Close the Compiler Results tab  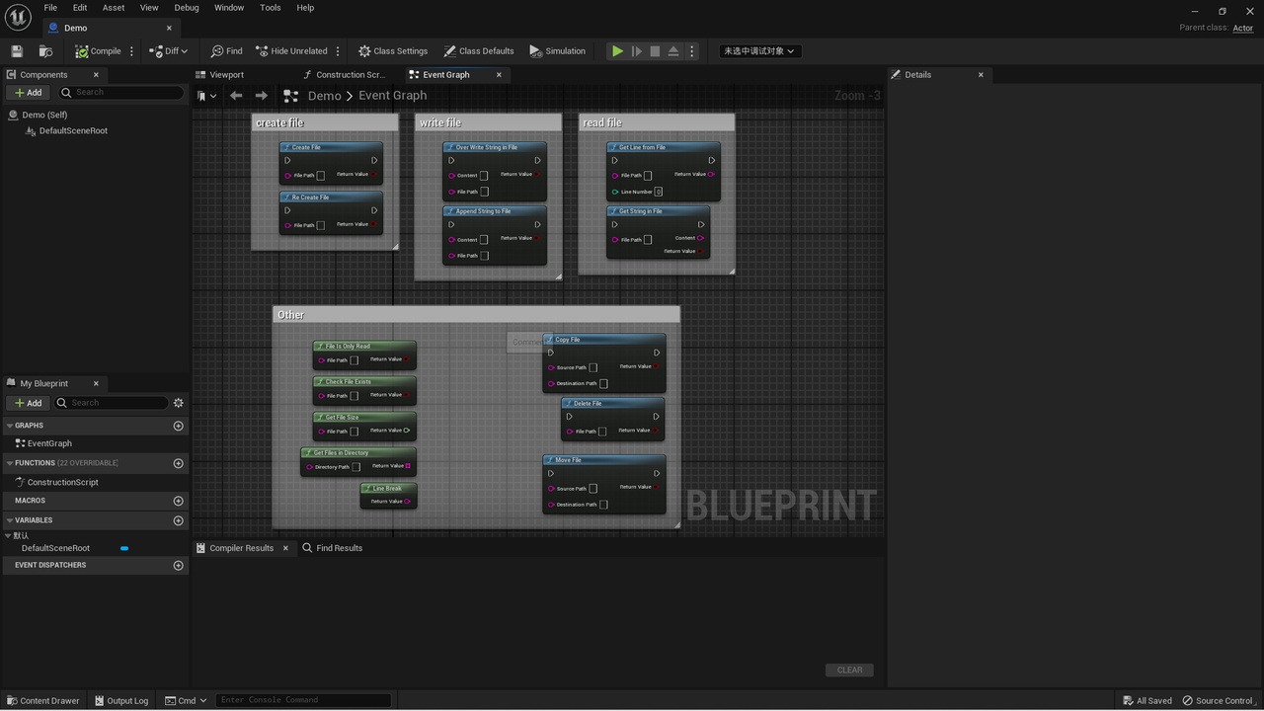coord(285,548)
